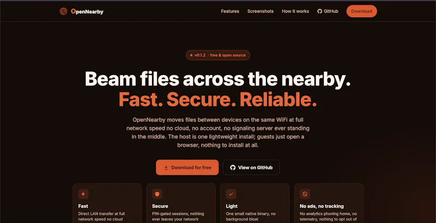Image resolution: width=436 pixels, height=223 pixels.
Task: Open the How it works link
Action: pos(295,11)
